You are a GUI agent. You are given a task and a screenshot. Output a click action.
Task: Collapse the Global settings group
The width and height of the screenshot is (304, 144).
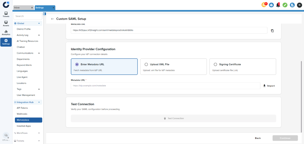tap(39, 23)
